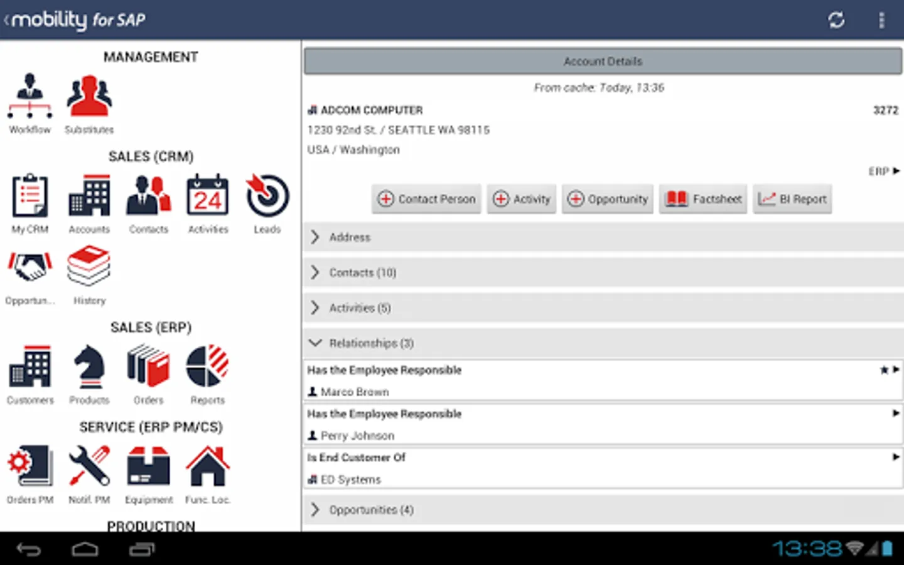904x565 pixels.
Task: Add a new Activity
Action: 522,199
